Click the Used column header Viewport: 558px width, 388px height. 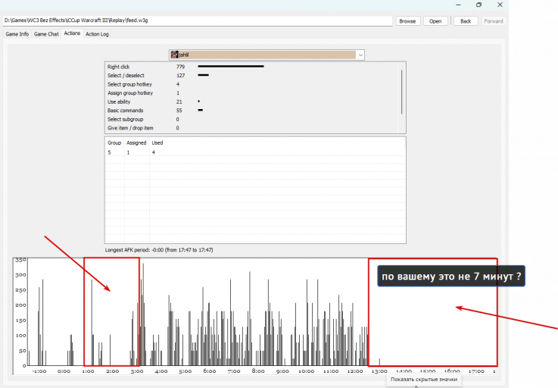(157, 142)
